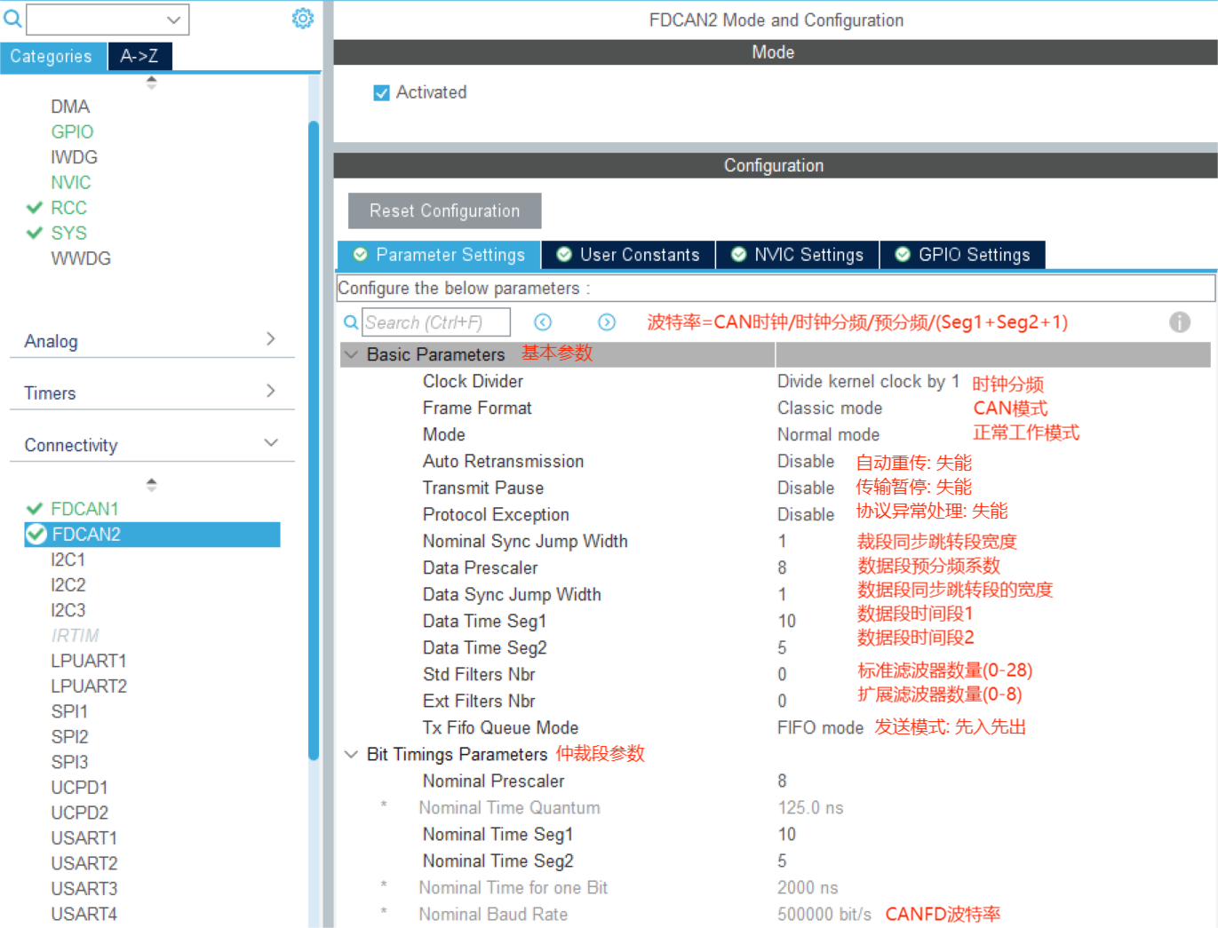The height and width of the screenshot is (928, 1218).
Task: Select UCPD2 peripheral
Action: 79,813
